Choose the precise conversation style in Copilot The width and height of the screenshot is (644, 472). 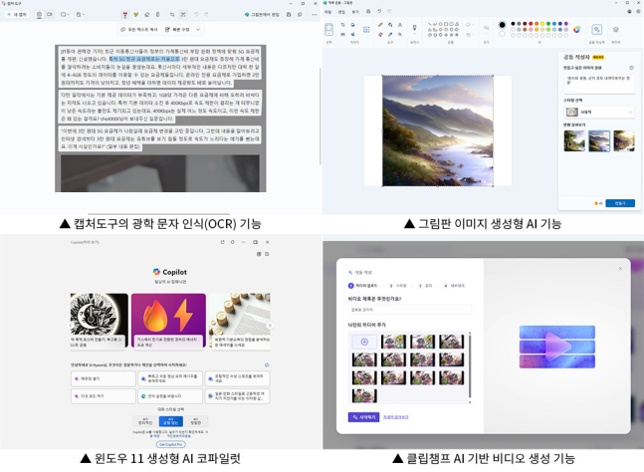(x=196, y=421)
